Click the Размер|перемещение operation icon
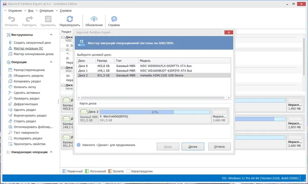308x184 pixels. coord(10,70)
